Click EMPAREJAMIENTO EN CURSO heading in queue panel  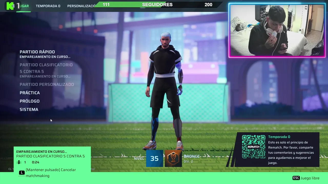click(42, 152)
